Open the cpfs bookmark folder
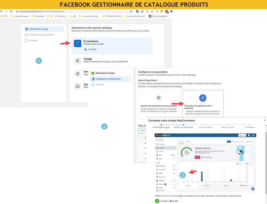This screenshot has height=204, width=267. pos(73,16)
